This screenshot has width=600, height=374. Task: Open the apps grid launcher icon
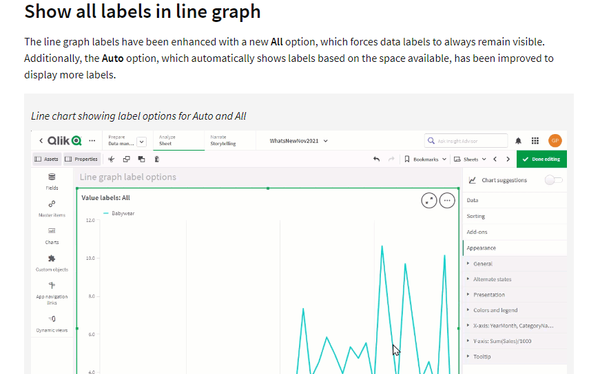(535, 141)
